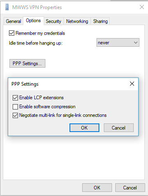Click the PPP Settings... button
Viewport: 148px width, 196px height.
pyautogui.click(x=27, y=64)
